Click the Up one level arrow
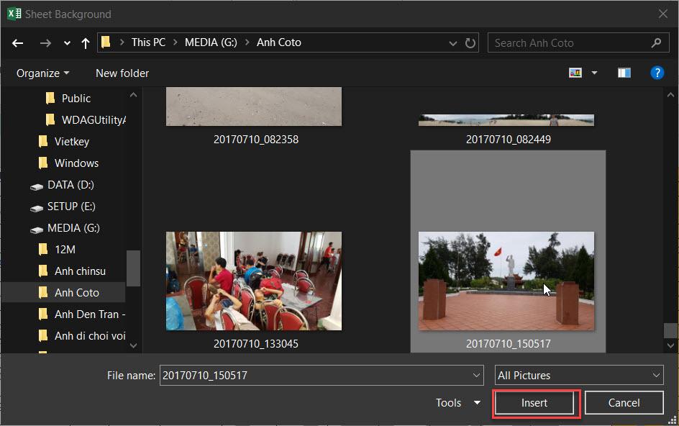The height and width of the screenshot is (426, 679). (x=86, y=43)
